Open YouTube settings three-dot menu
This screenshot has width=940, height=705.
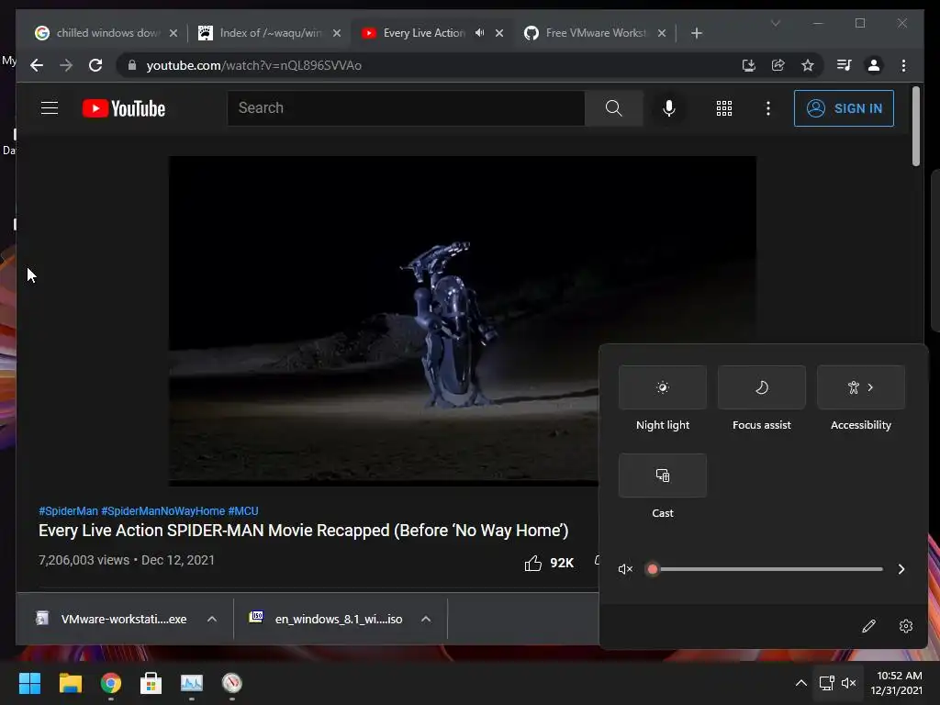point(768,108)
